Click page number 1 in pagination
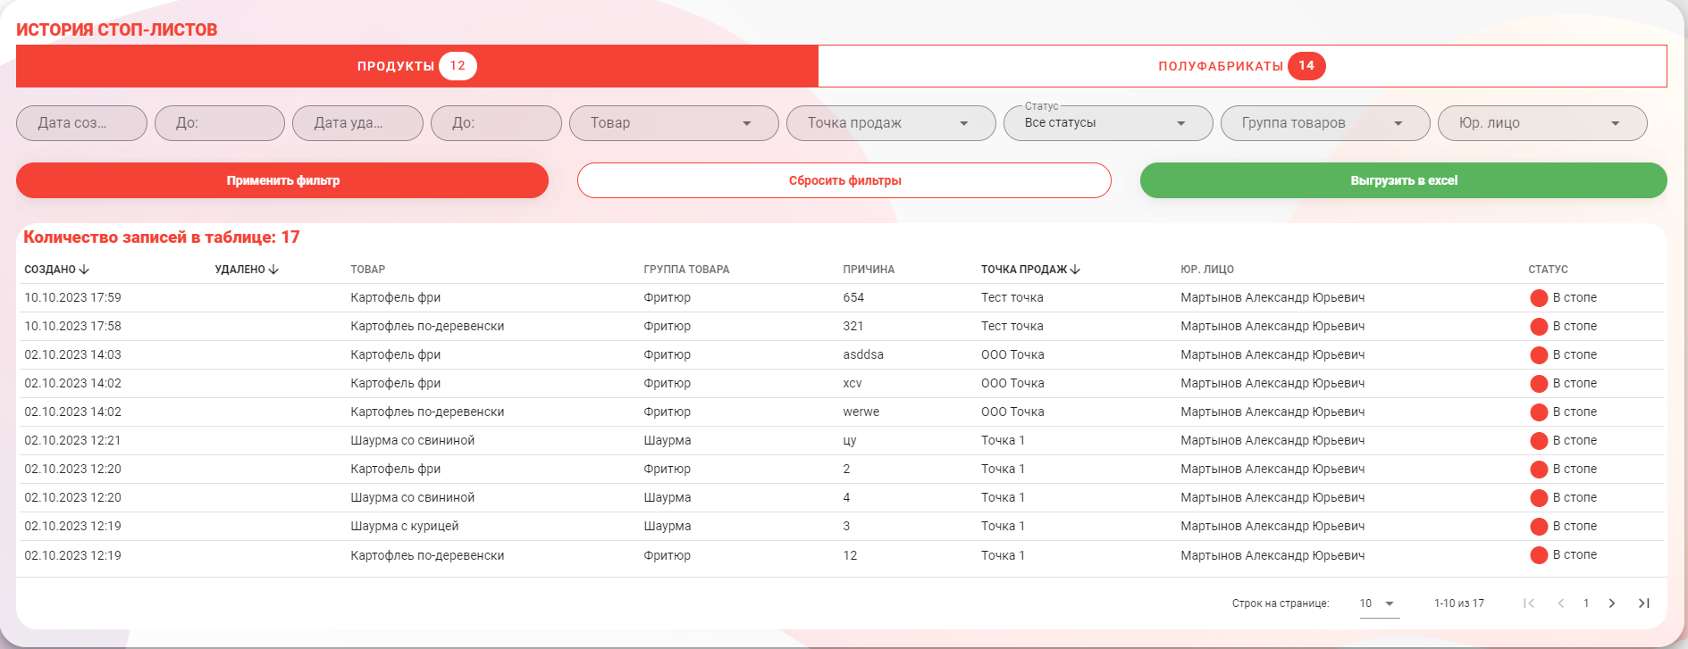Viewport: 1688px width, 649px height. 1586,603
